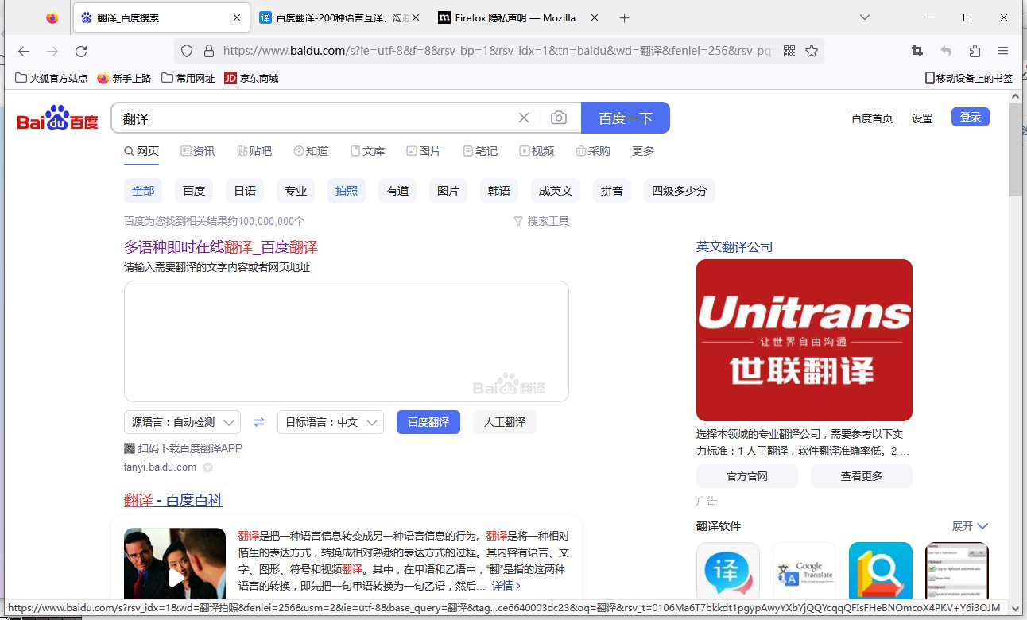This screenshot has width=1027, height=620.
Task: Open the 设置 settings link
Action: (x=922, y=118)
